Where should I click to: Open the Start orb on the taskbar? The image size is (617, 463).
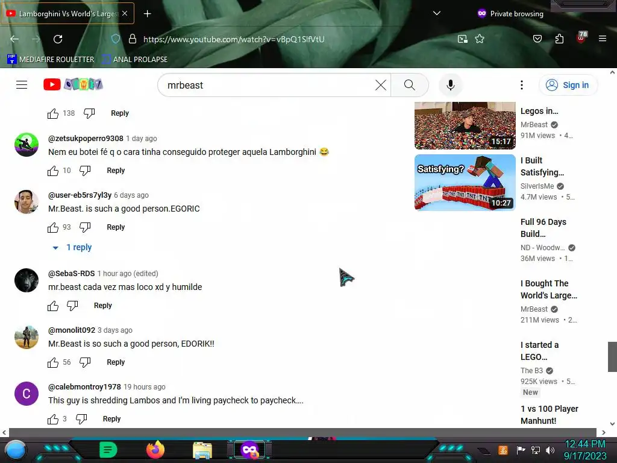(16, 450)
